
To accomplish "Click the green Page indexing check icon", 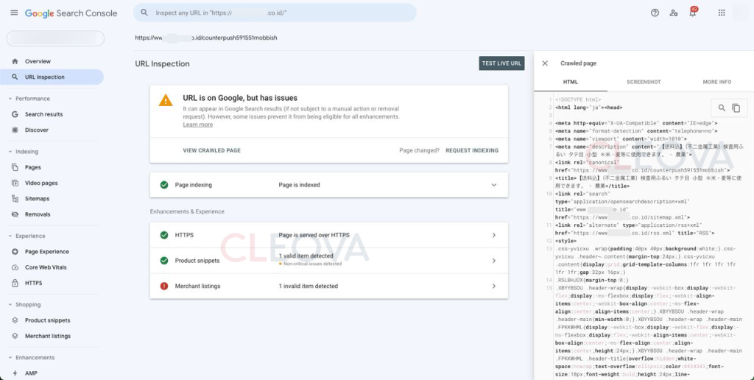I will click(x=164, y=185).
